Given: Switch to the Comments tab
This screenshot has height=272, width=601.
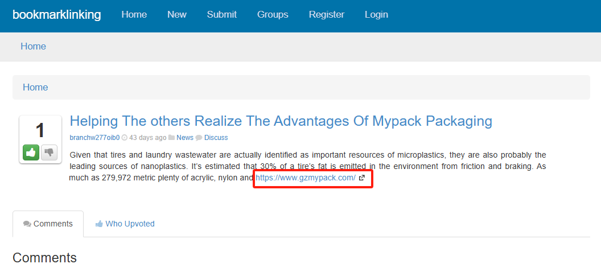Looking at the screenshot, I should (48, 224).
